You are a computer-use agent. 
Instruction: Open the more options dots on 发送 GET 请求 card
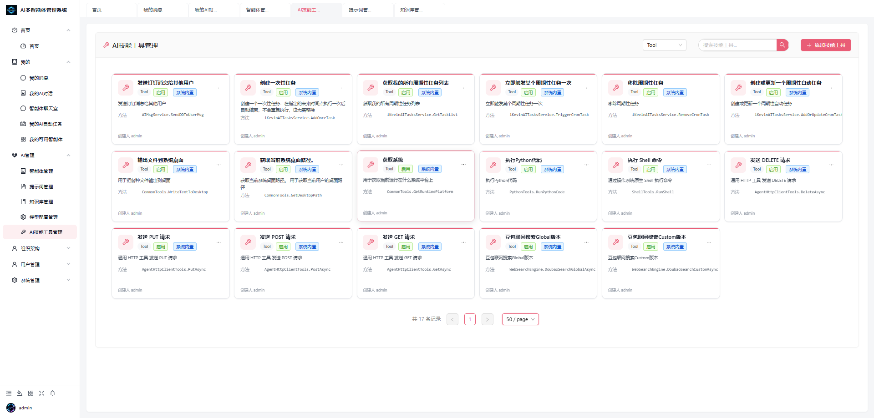point(463,242)
